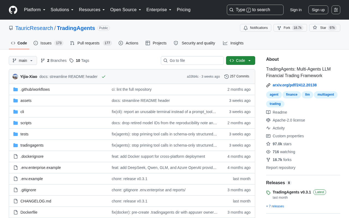Select the finance topic tag
The image size is (349, 218).
(292, 95)
